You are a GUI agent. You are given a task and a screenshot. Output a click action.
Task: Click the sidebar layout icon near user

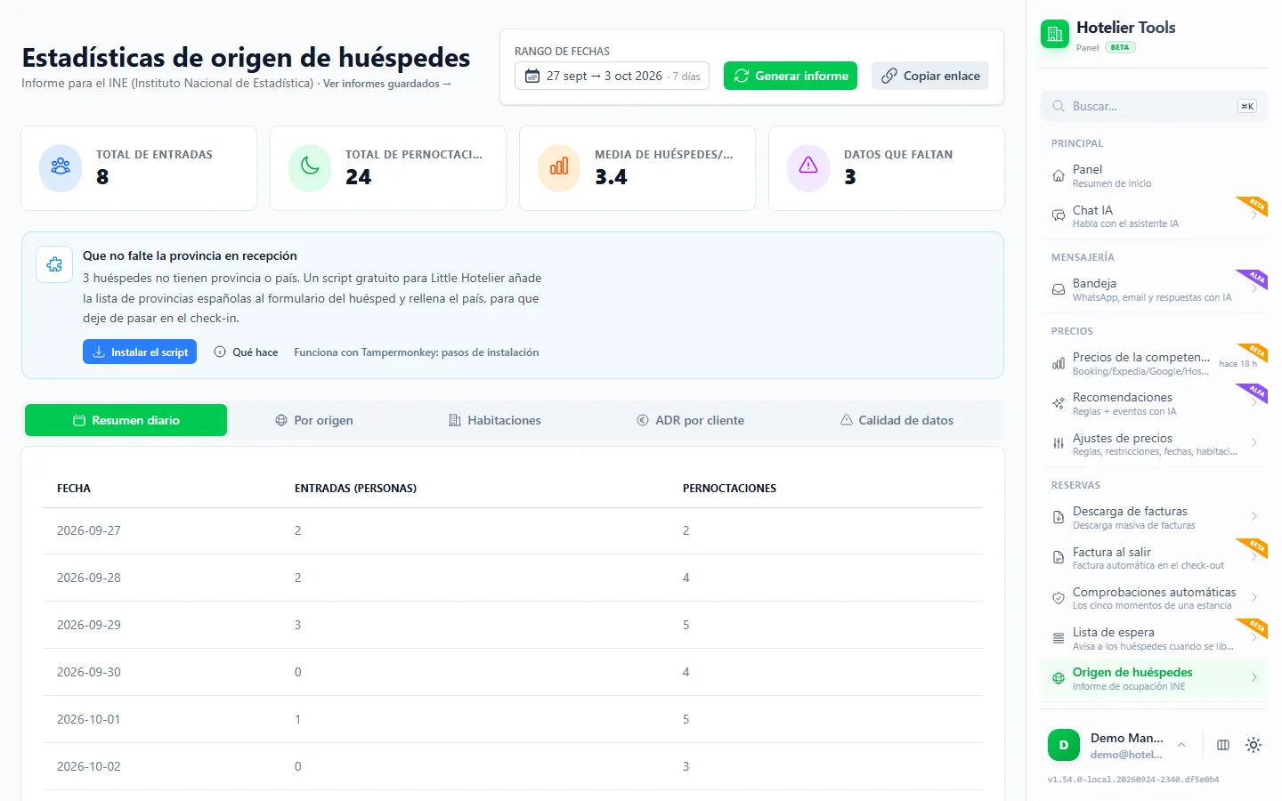1223,745
